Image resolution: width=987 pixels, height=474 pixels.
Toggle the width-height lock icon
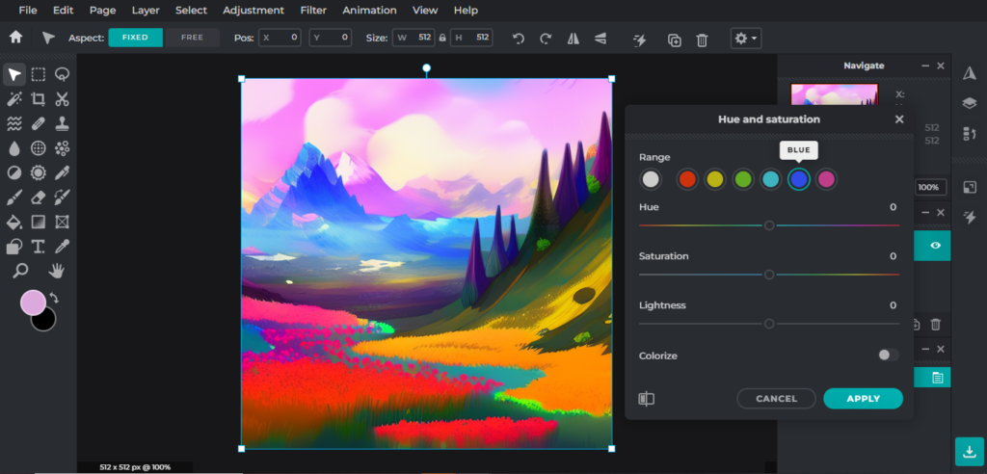[x=441, y=38]
